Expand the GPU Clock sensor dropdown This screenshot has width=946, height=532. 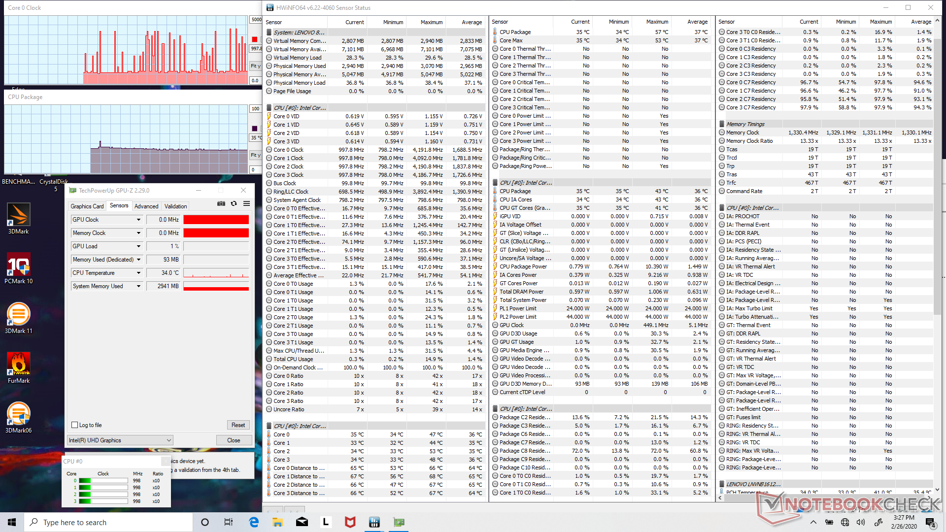(138, 220)
